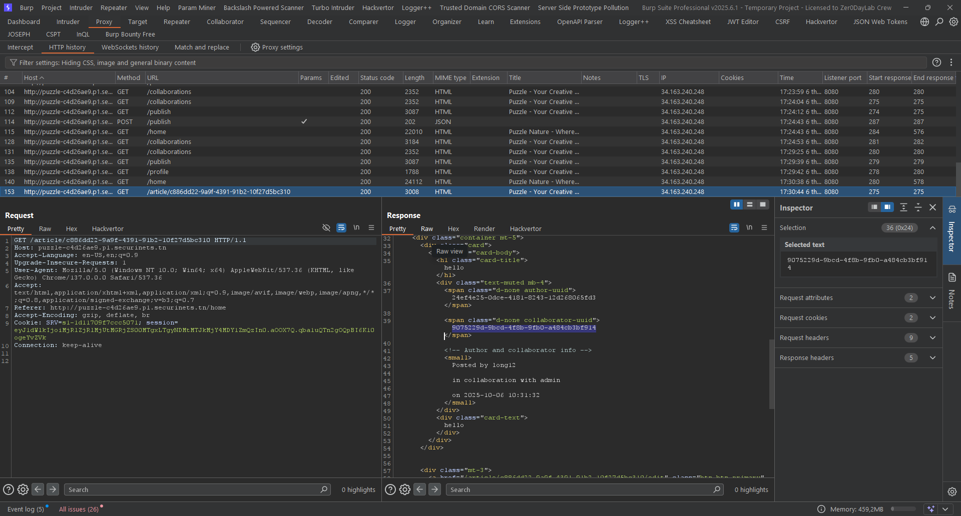Open the globe browser icon in top bar
This screenshot has height=516, width=961.
924,22
